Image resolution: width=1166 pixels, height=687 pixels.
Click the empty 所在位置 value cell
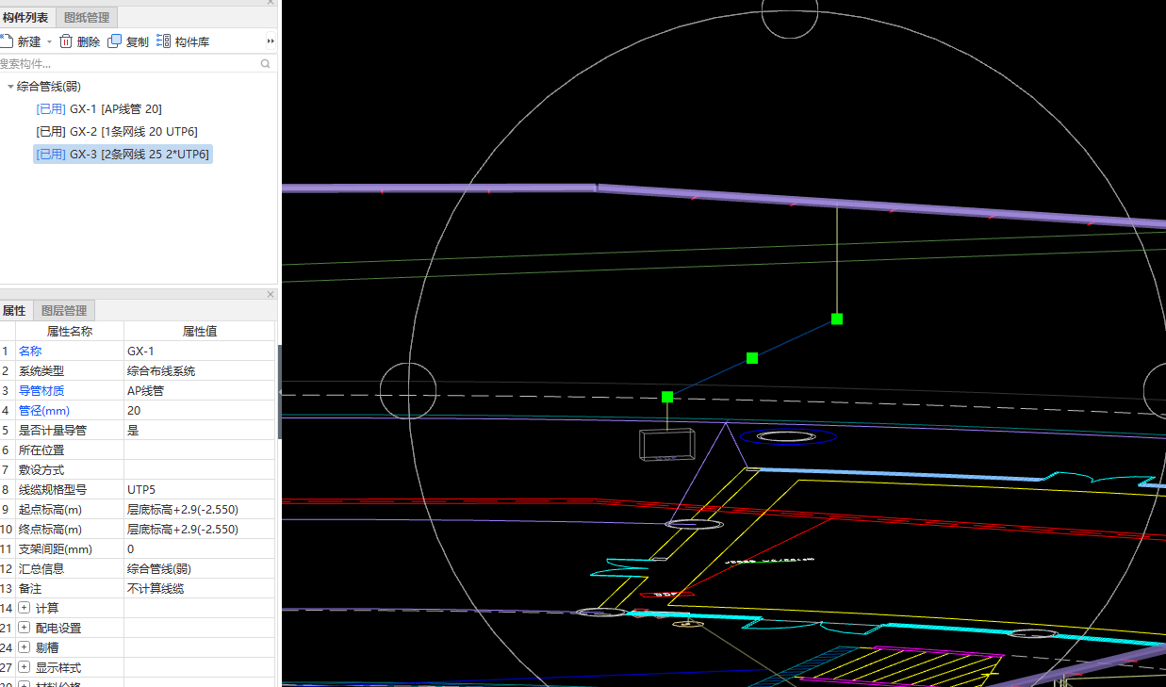(199, 450)
